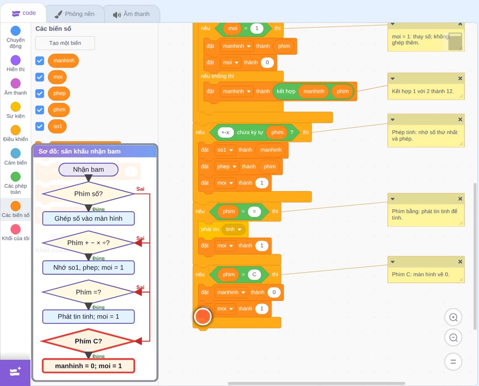Open the Các phép toán blocks category
479x386 pixels.
pyautogui.click(x=15, y=183)
